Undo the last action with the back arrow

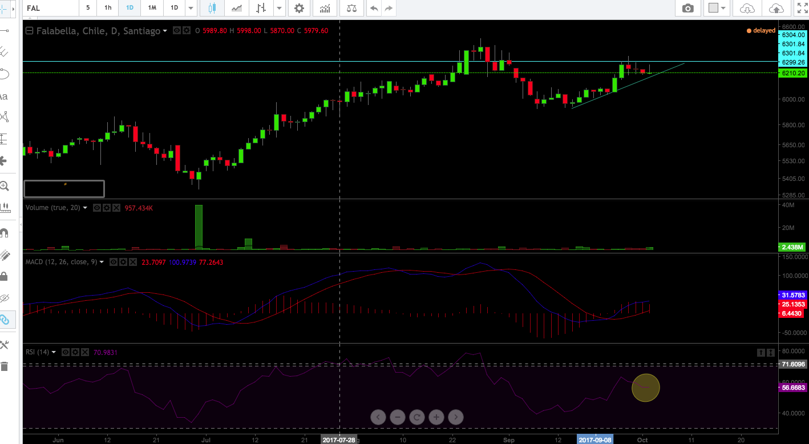click(x=374, y=8)
